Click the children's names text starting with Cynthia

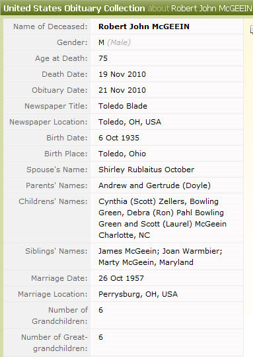click(163, 218)
